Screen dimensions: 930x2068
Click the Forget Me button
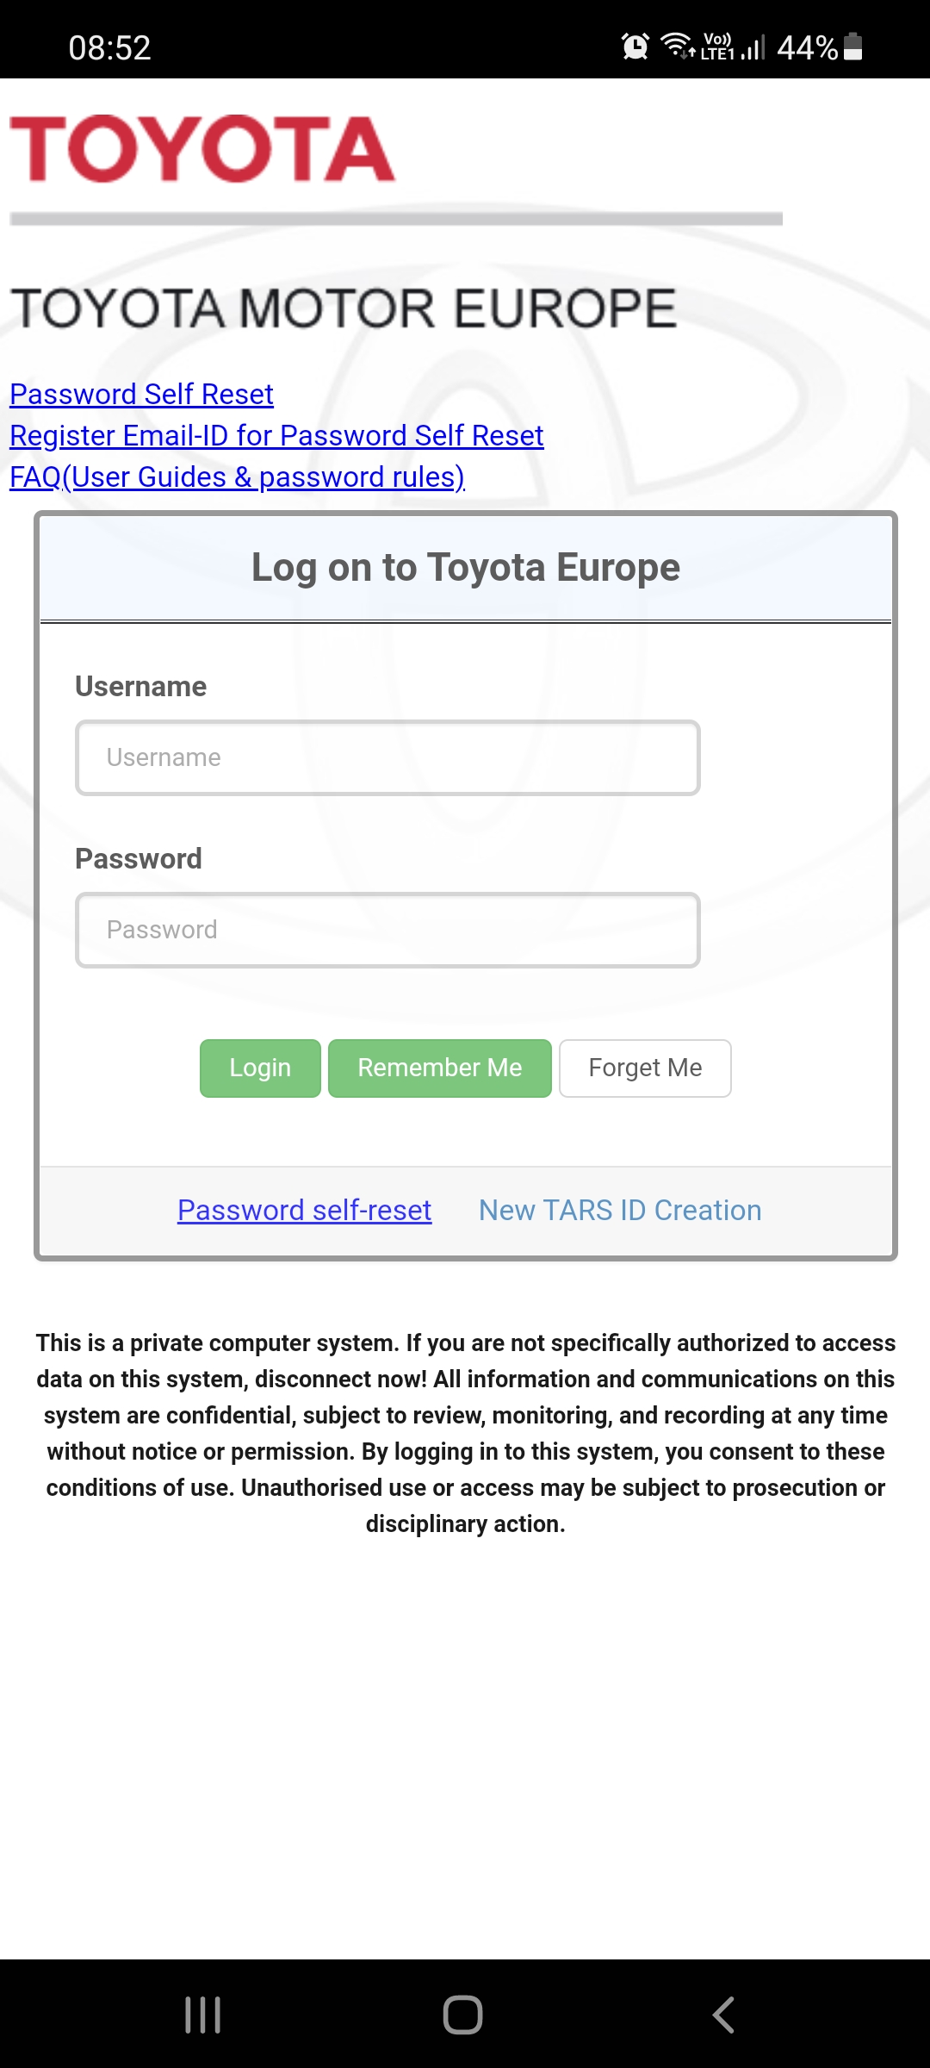coord(645,1068)
